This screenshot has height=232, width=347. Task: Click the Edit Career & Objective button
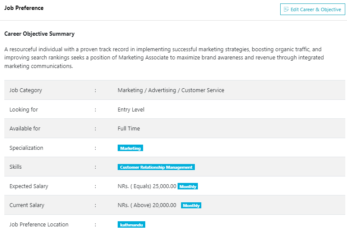pos(313,9)
